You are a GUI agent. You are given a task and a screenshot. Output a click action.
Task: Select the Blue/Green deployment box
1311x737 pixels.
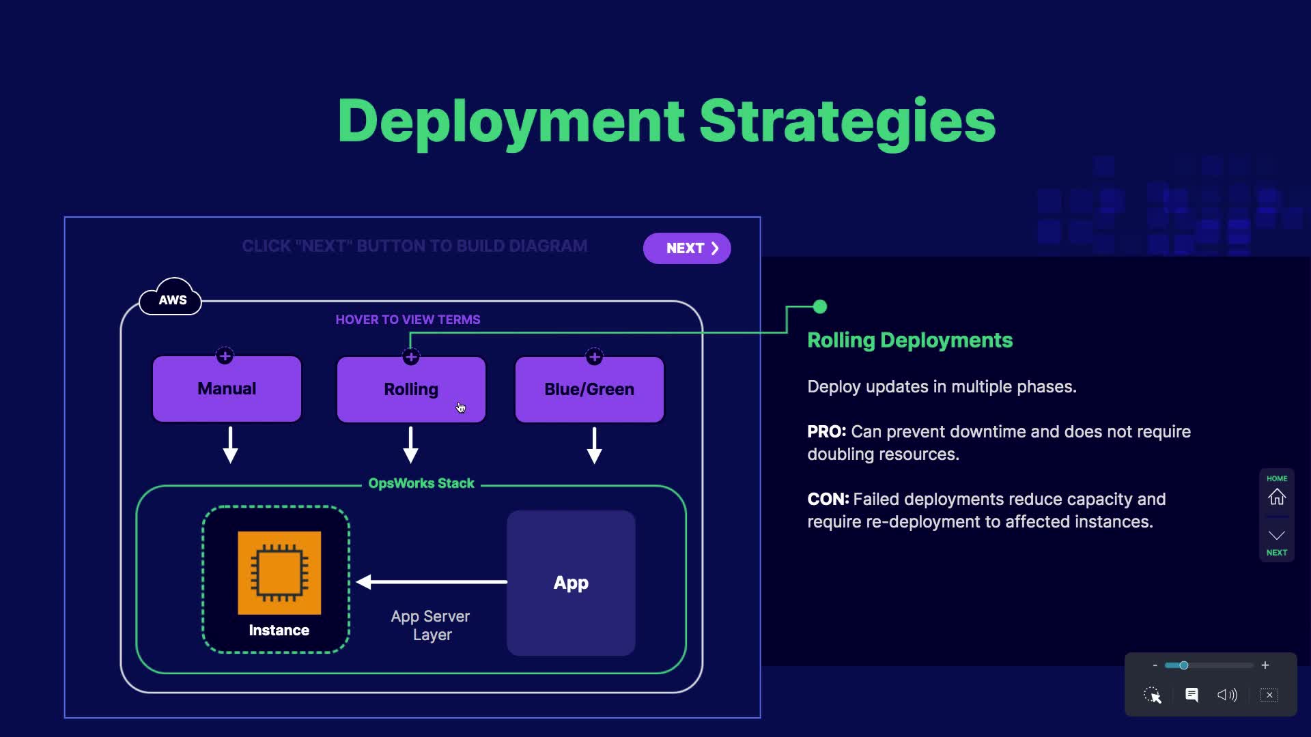coord(589,390)
